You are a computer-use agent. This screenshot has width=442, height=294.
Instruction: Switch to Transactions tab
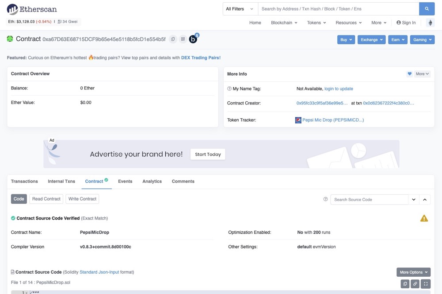pos(24,181)
